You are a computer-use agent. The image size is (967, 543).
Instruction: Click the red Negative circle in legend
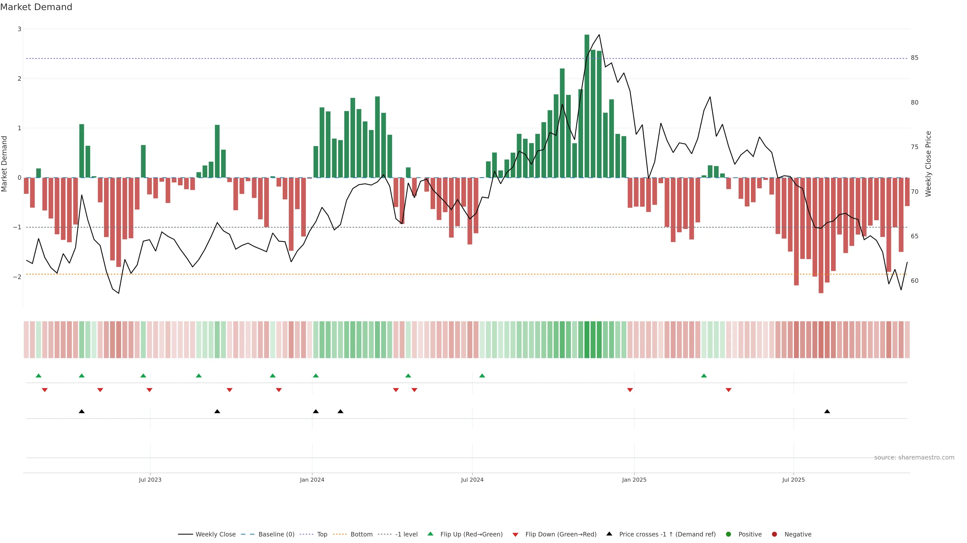coord(774,534)
